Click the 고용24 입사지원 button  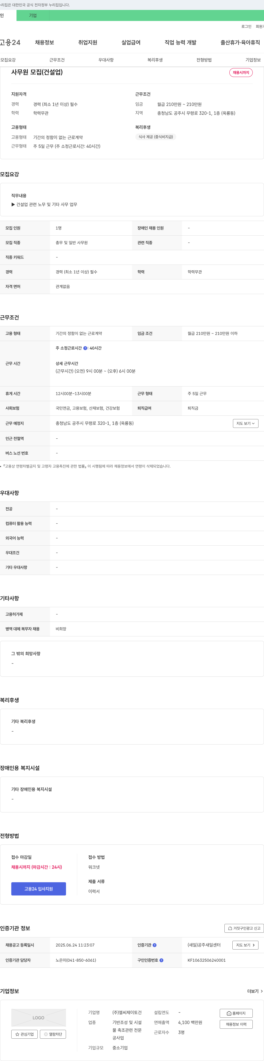[x=38, y=889]
